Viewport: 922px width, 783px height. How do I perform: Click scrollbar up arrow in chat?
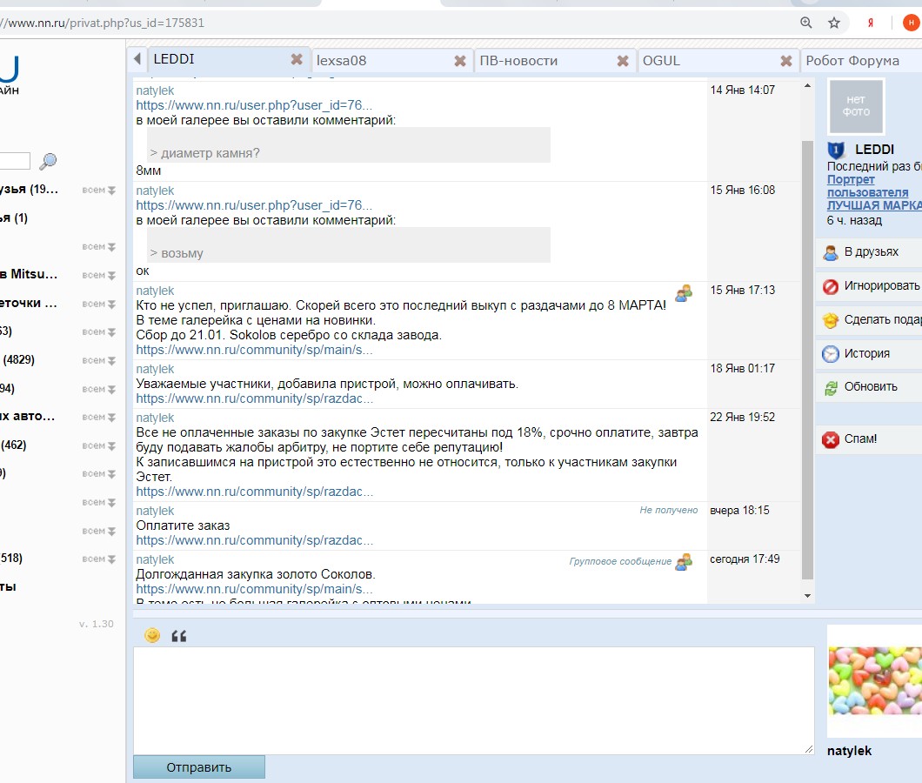point(807,86)
